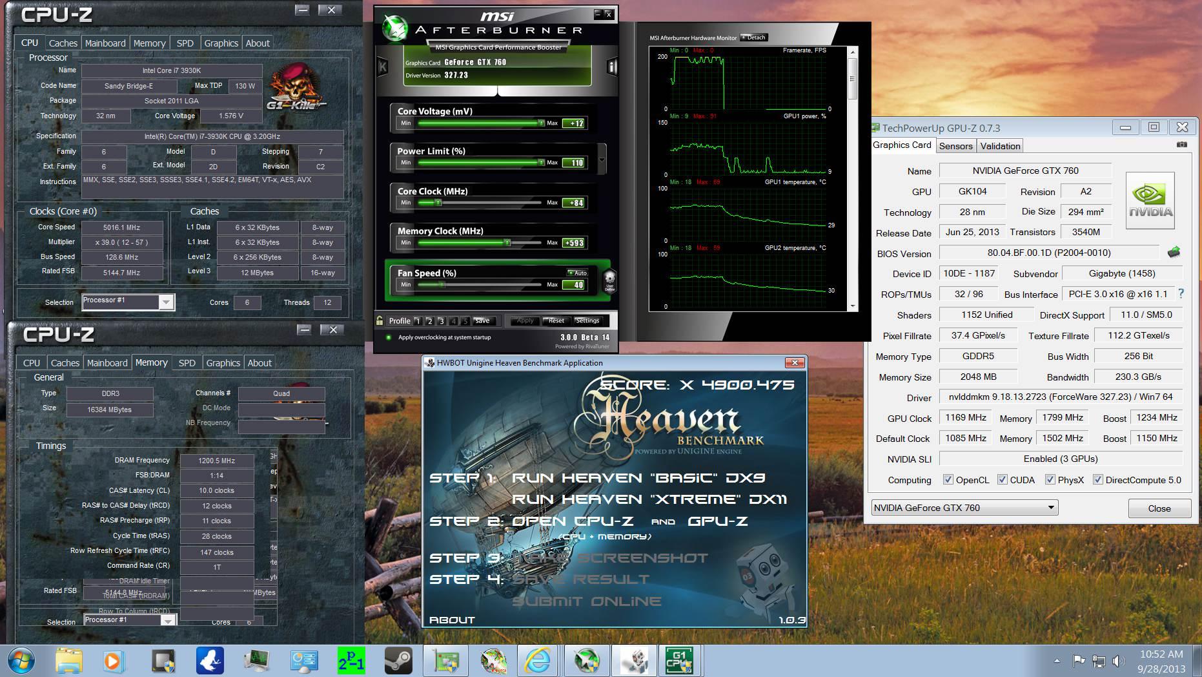The image size is (1202, 677).
Task: Click Core Clock slider handle
Action: click(438, 203)
